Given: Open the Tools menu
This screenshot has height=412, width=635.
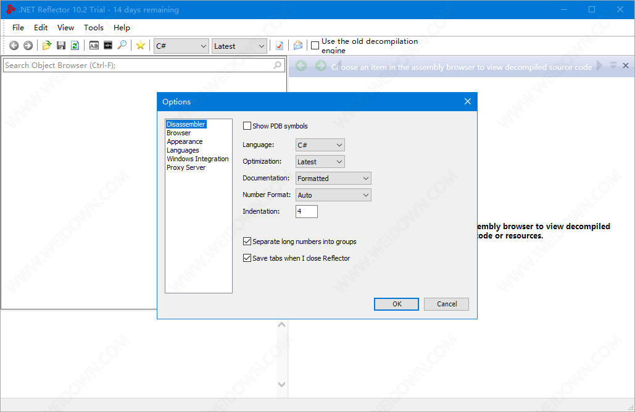Looking at the screenshot, I should [x=94, y=28].
